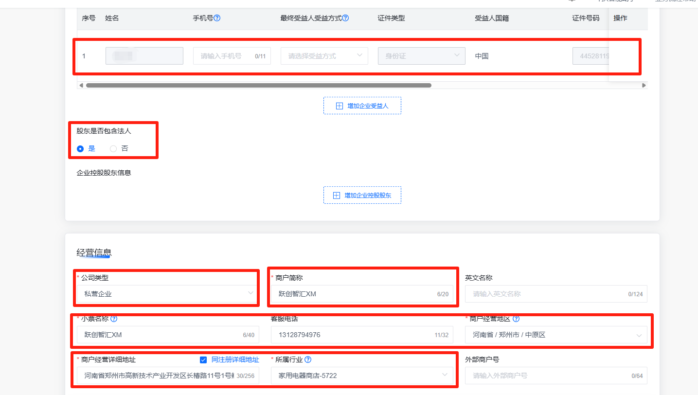698x395 pixels.
Task: Click the 请输入手机号 input field
Action: (232, 56)
